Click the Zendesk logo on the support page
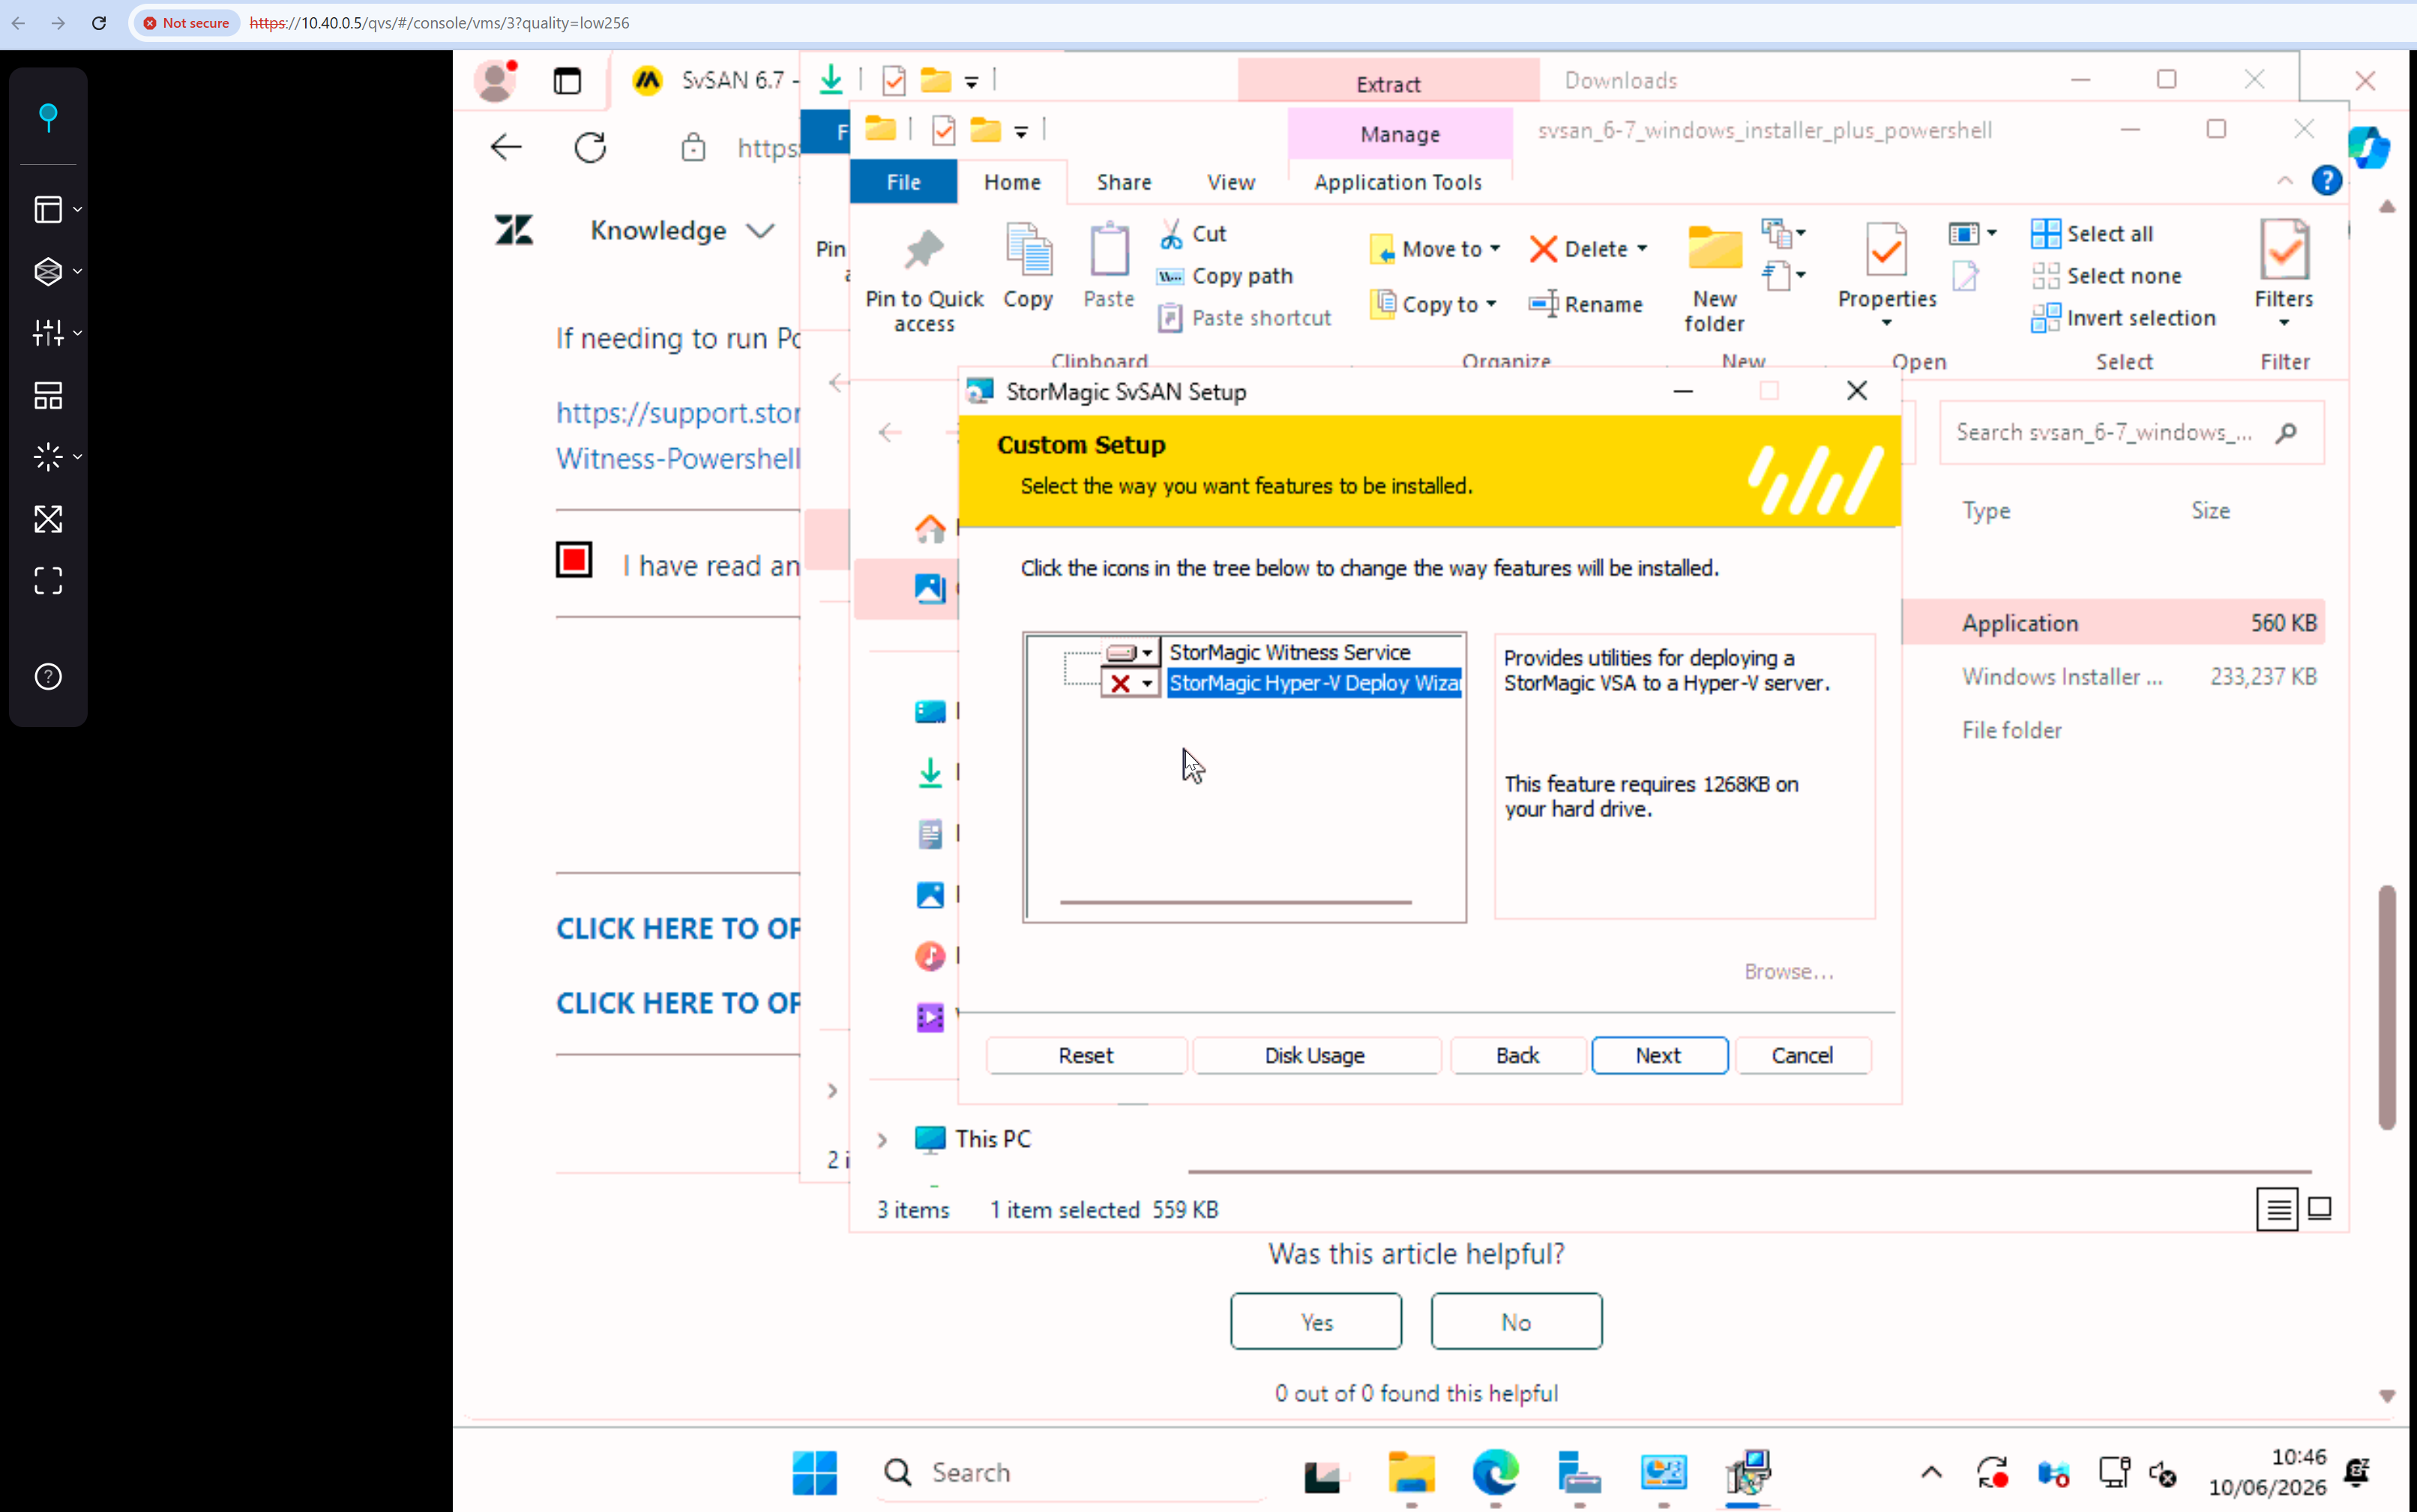The image size is (2417, 1512). (x=514, y=230)
